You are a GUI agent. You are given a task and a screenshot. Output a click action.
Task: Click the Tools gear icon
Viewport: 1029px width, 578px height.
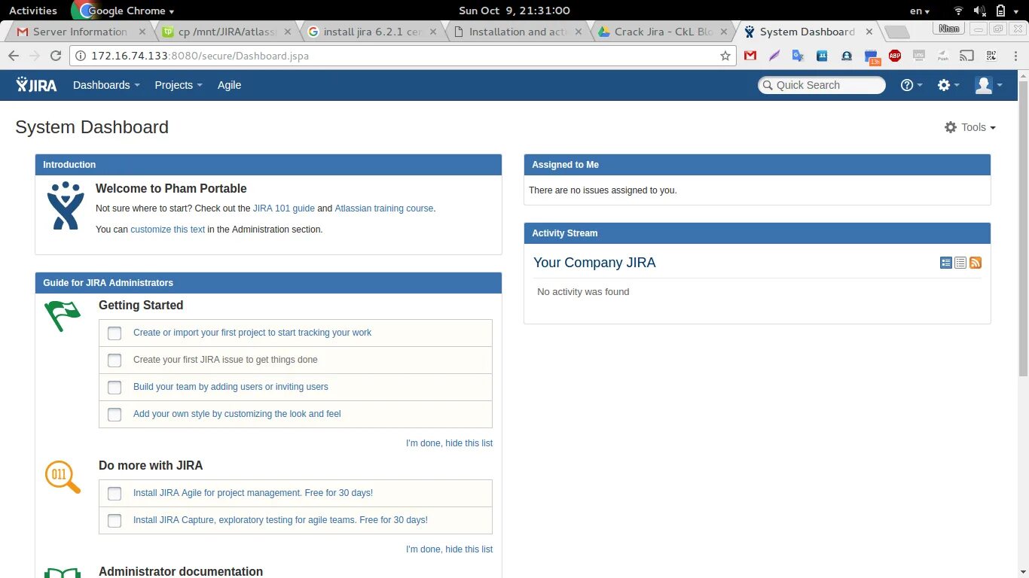(x=951, y=127)
